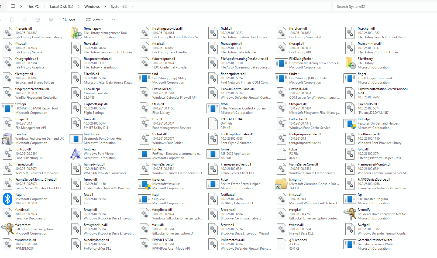Screen dimensions: 437x258
Task: Select FirewallAPI.dll file name
Action: 162,89
